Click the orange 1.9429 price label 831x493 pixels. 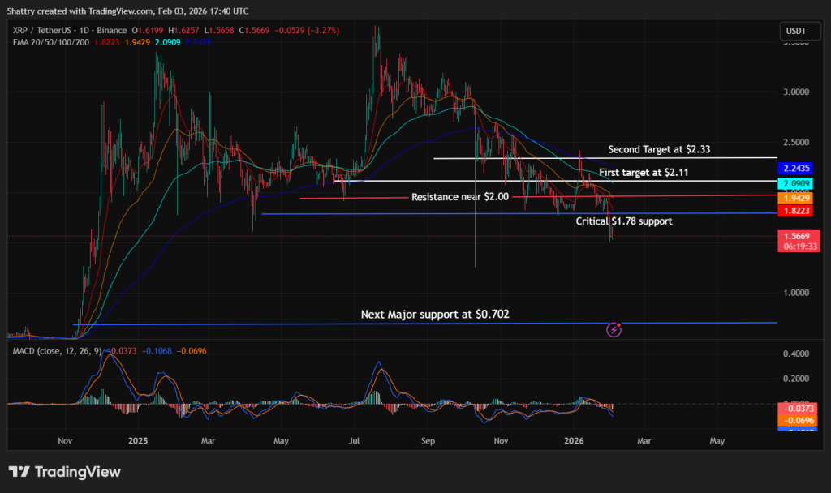tap(797, 197)
